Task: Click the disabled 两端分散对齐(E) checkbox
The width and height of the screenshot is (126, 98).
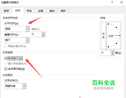Action: pyautogui.click(x=6, y=46)
